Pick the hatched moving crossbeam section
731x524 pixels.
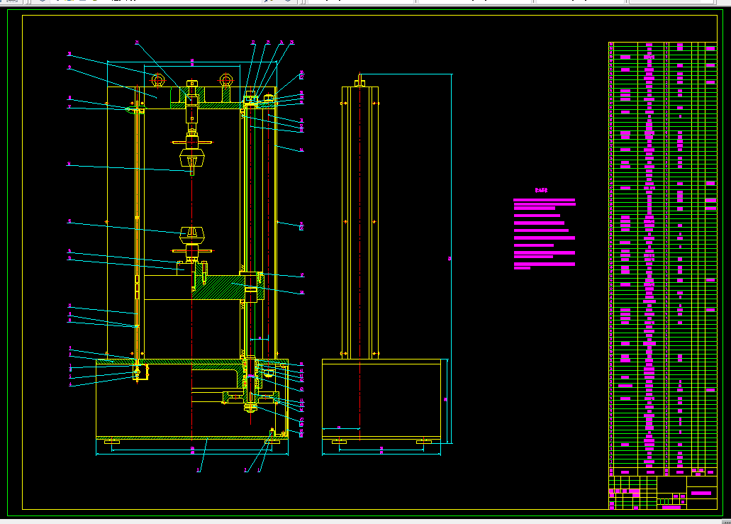tap(228, 287)
